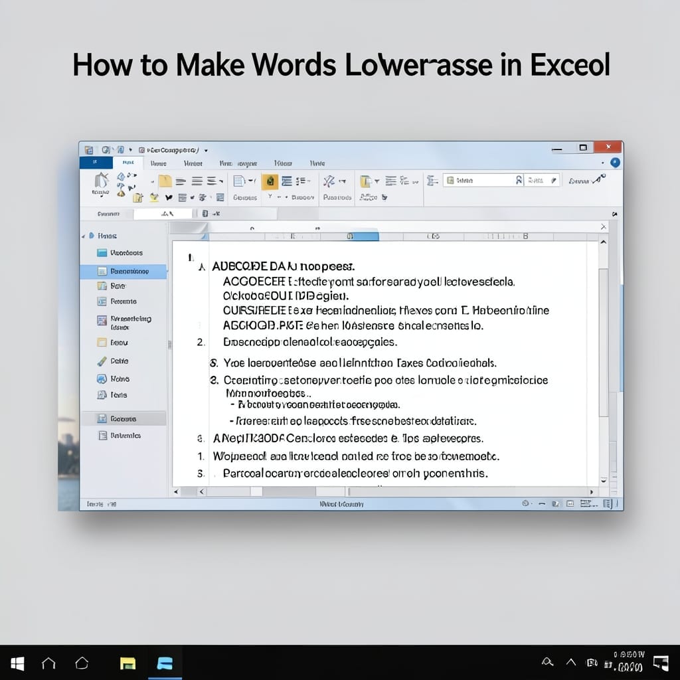The image size is (680, 680).
Task: Open sidebar item with round blue cloud icon
Action: point(113,379)
